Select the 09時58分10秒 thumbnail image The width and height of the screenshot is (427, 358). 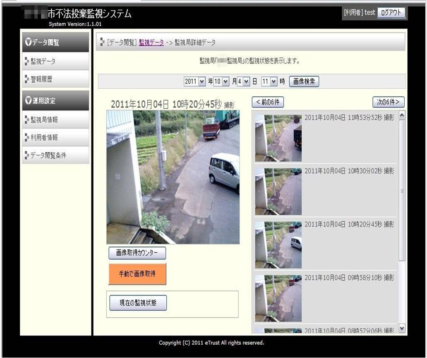click(x=278, y=298)
